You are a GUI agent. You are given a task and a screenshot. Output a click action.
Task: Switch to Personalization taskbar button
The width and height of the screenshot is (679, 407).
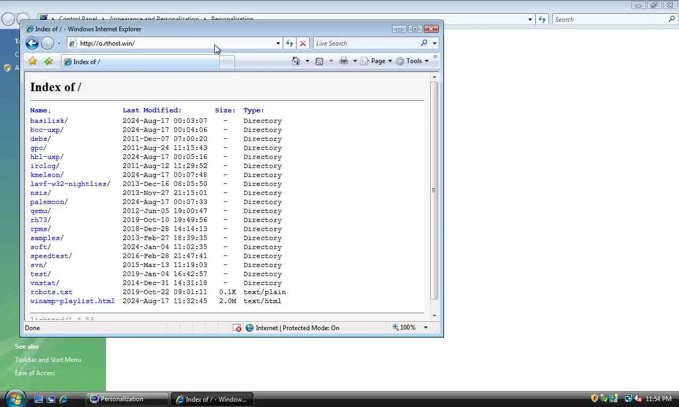[127, 399]
